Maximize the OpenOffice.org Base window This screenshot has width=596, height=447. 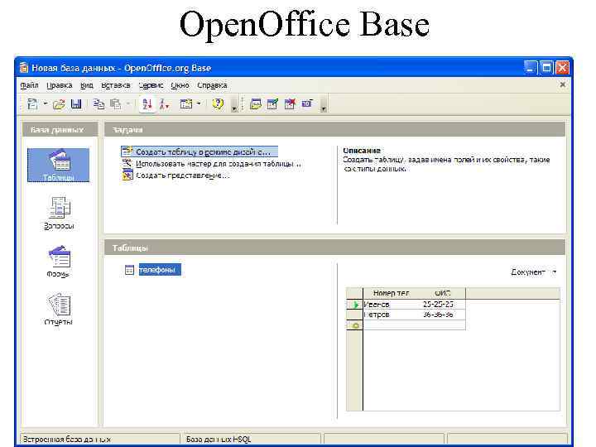[x=546, y=68]
